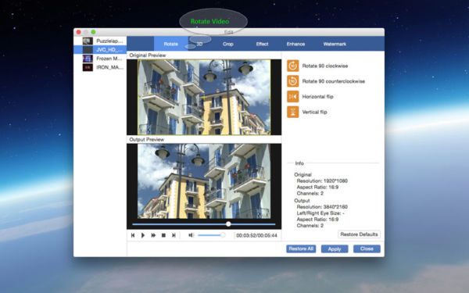Viewport: 469px width, 293px height.
Task: Click the original Resolution: 1920*1080 text
Action: (x=322, y=181)
